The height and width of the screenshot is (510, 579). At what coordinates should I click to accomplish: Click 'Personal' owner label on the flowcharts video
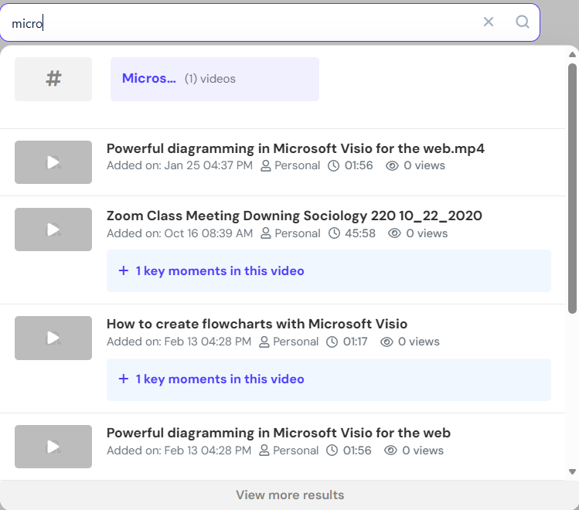[x=295, y=342]
